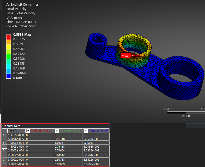The height and width of the screenshot is (167, 205).
Task: Click the time cell 5.0036e-005
Action: click(16, 139)
